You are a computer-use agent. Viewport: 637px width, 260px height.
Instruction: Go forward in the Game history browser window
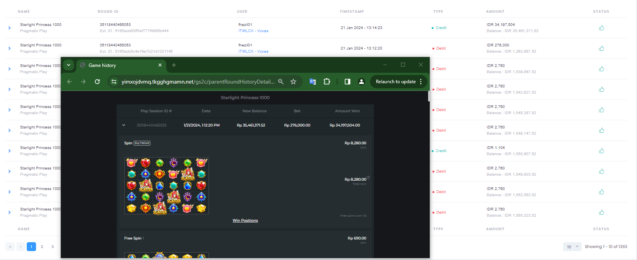coord(83,82)
